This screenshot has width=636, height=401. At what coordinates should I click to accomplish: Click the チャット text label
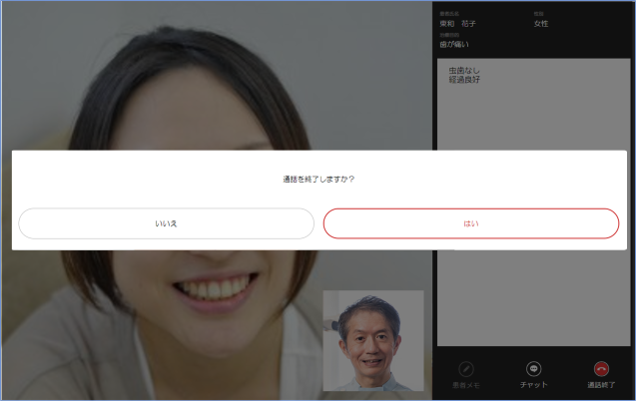[534, 384]
